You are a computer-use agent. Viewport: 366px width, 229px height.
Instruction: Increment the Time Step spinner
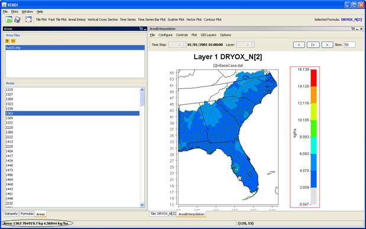pyautogui.click(x=183, y=43)
